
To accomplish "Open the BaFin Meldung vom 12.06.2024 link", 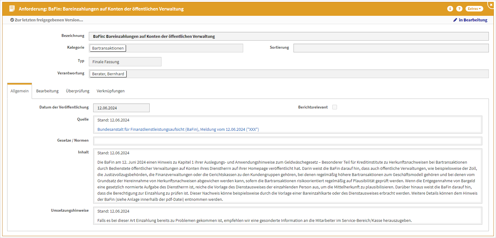I will point(178,129).
